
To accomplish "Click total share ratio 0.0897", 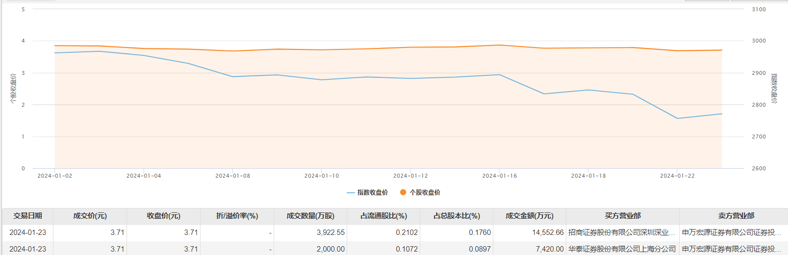I will [480, 249].
